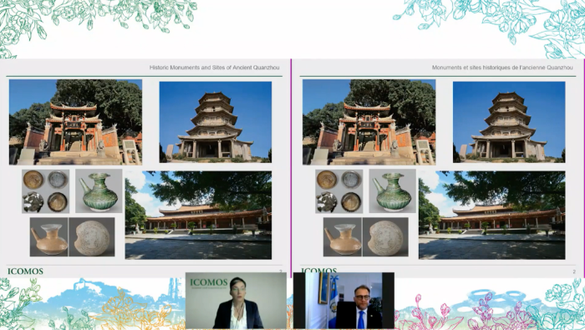Viewport: 585px width, 330px height.
Task: Click the four bowls artifact image on the French slide
Action: click(x=339, y=191)
